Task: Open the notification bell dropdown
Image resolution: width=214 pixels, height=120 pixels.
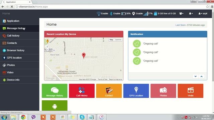Action: tap(191, 13)
